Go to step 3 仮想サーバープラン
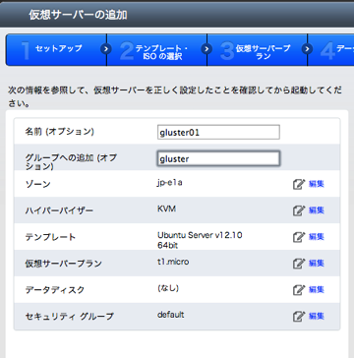 coord(258,50)
